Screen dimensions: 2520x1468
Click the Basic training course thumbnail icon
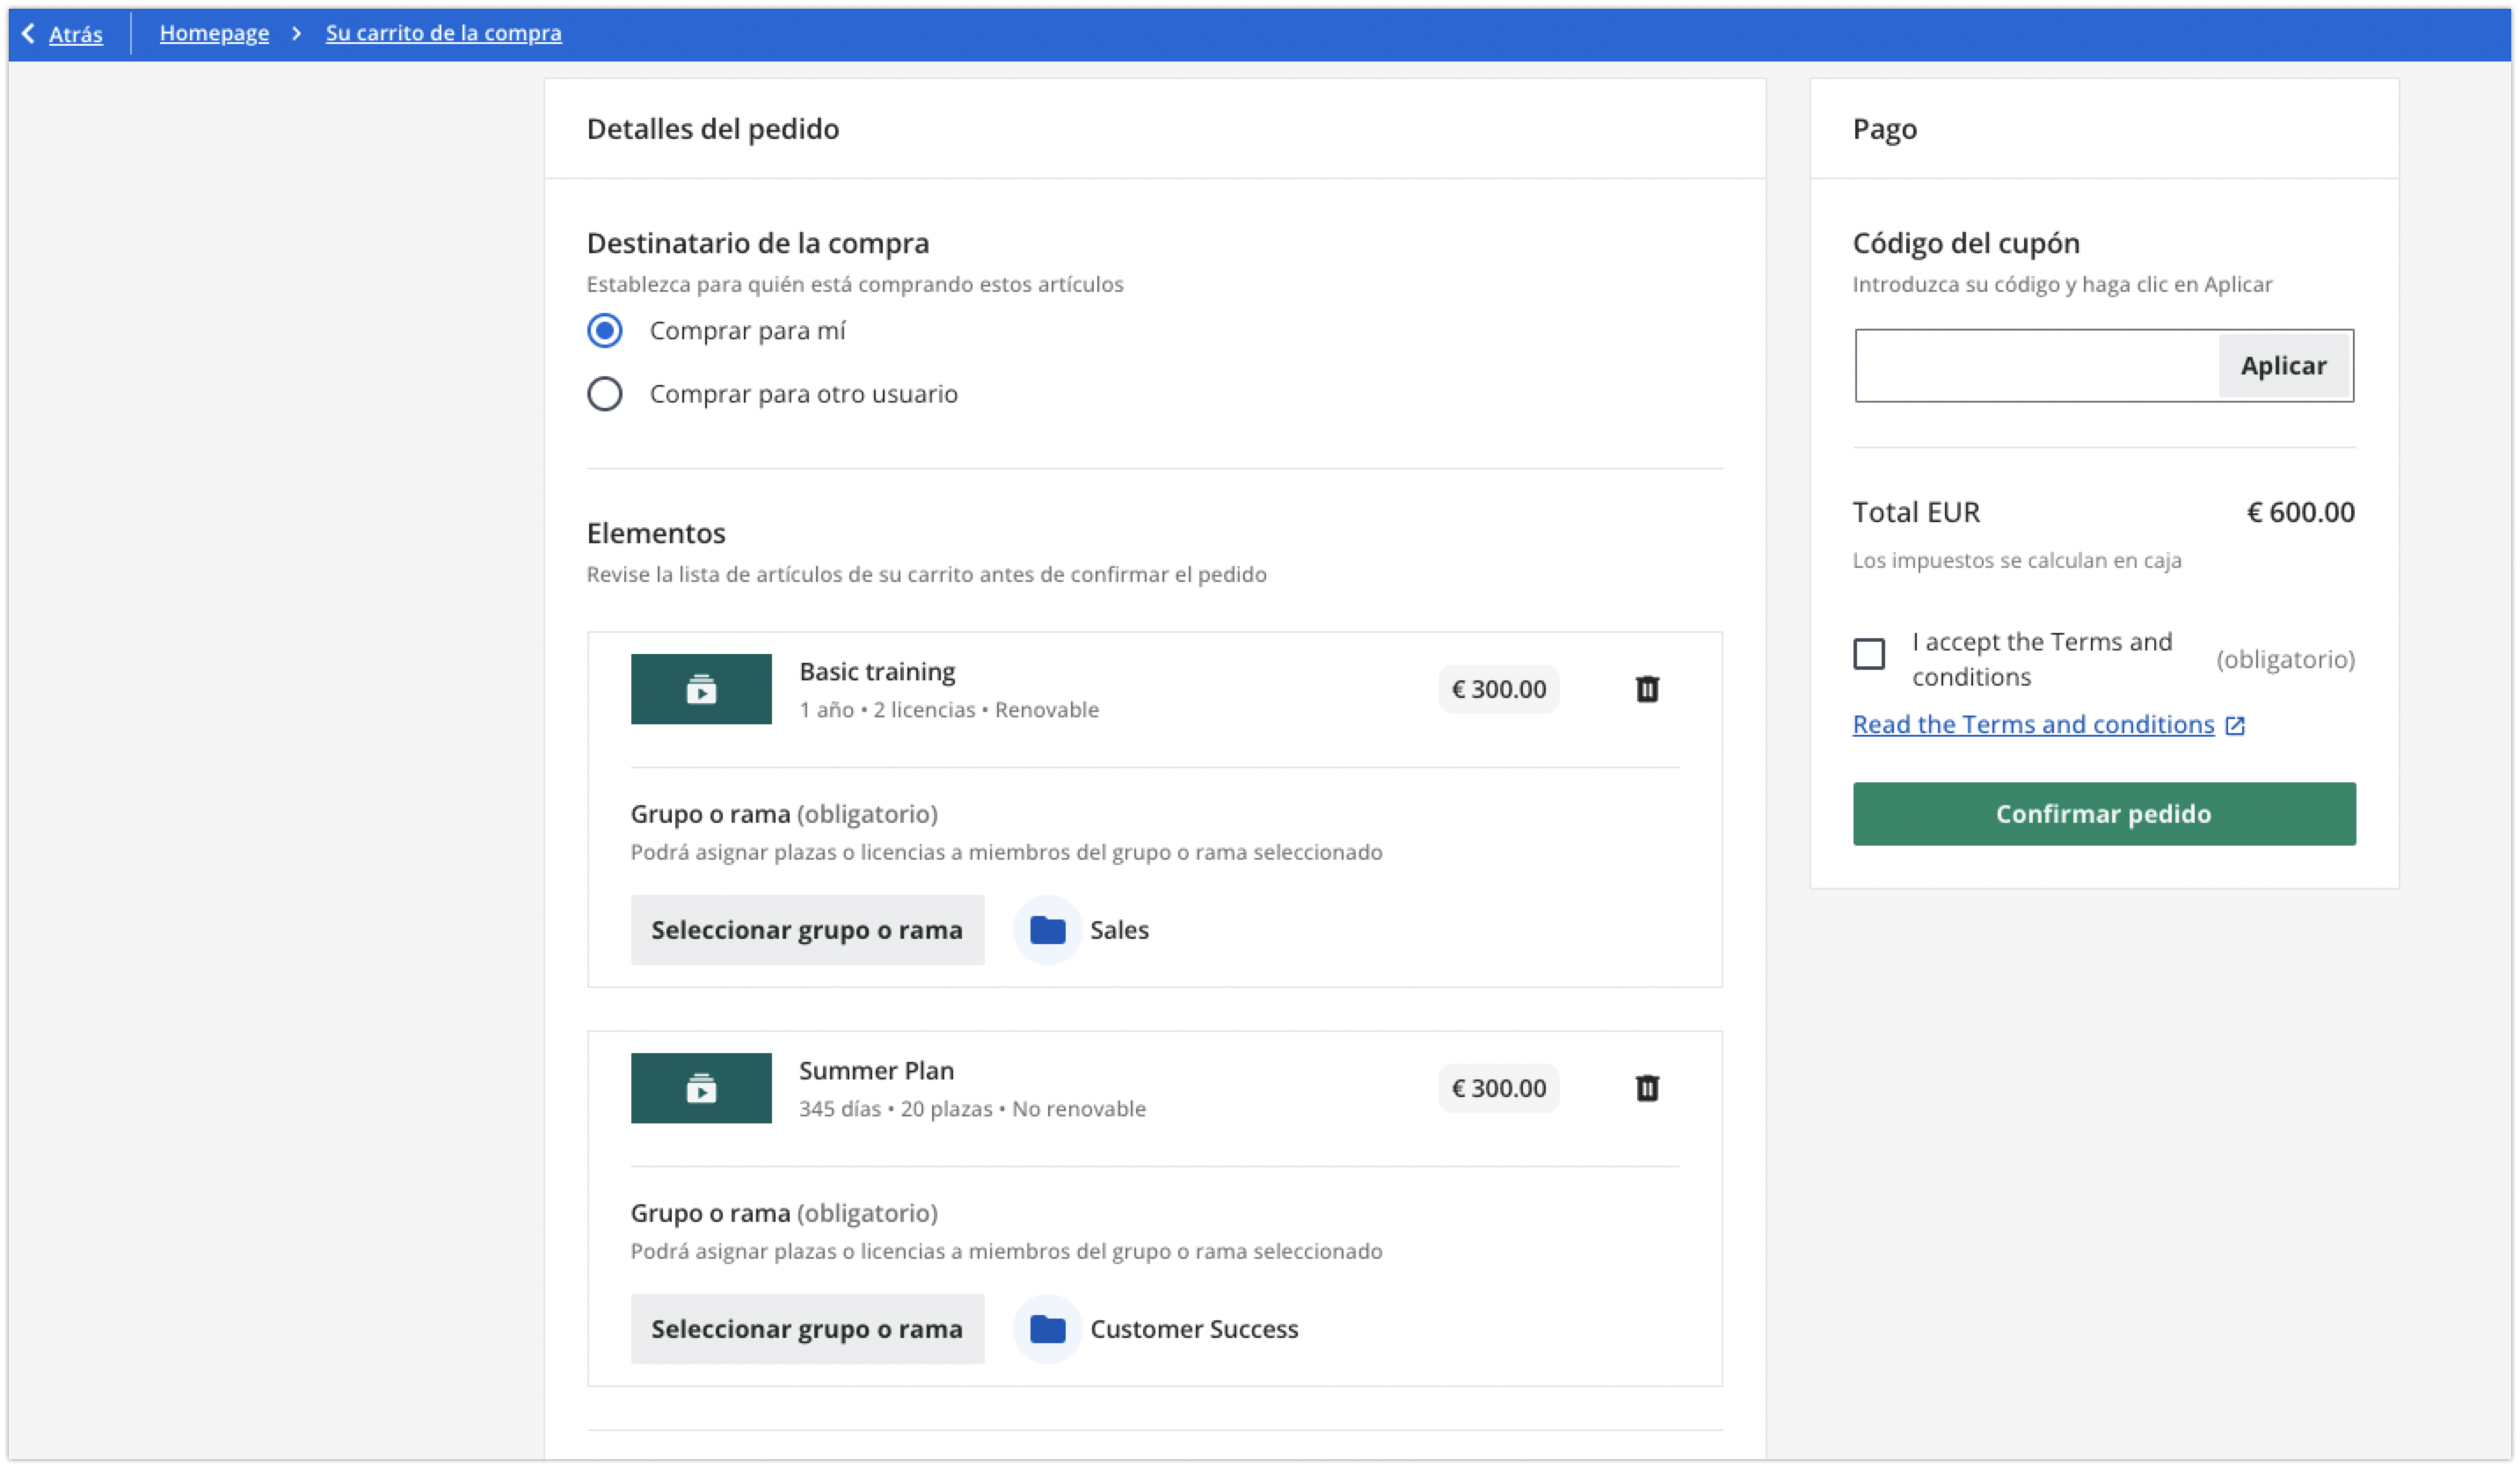pyautogui.click(x=701, y=689)
